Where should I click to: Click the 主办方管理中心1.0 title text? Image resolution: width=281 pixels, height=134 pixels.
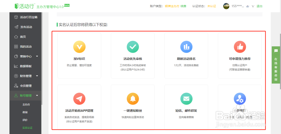pyautogui.click(x=50, y=7)
